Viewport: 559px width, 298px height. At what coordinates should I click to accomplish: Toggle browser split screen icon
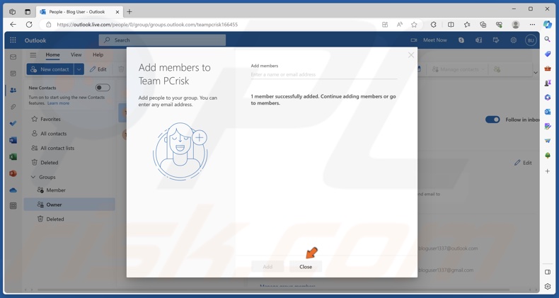pyautogui.click(x=451, y=25)
